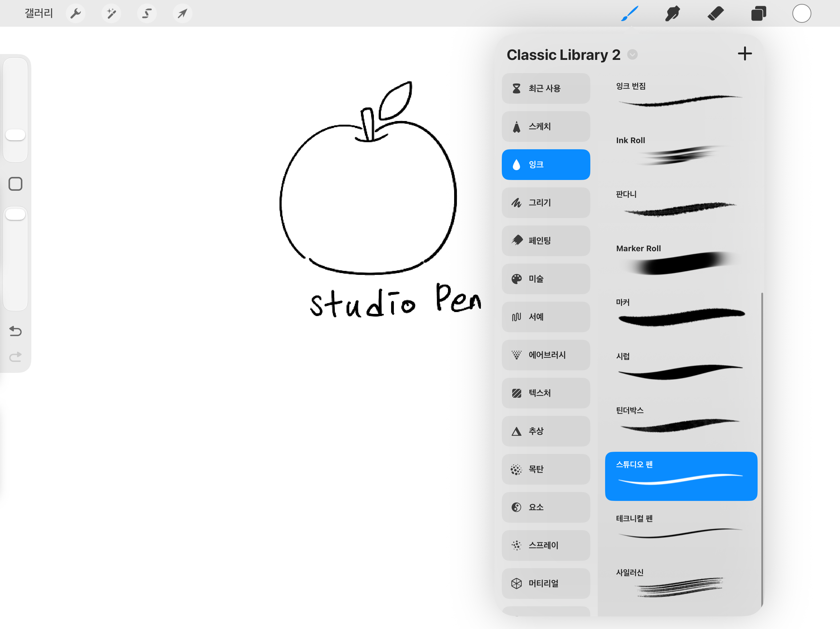The image size is (840, 629).
Task: Expand the Classic Library 2 dropdown chevron
Action: pyautogui.click(x=632, y=55)
